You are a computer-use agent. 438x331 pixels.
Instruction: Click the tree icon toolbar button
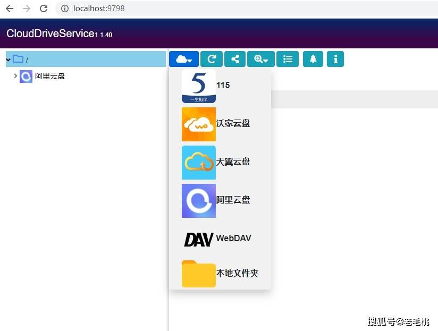pos(313,59)
